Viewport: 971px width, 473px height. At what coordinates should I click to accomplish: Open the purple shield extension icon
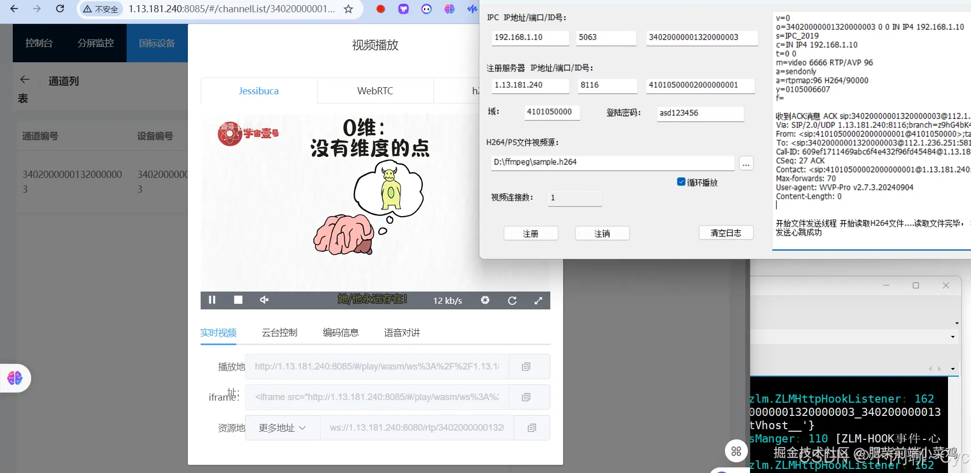[x=403, y=9]
